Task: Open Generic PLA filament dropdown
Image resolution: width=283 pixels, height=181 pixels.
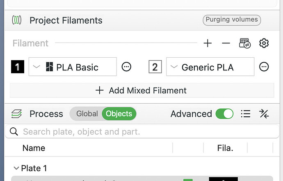Action: pos(210,67)
